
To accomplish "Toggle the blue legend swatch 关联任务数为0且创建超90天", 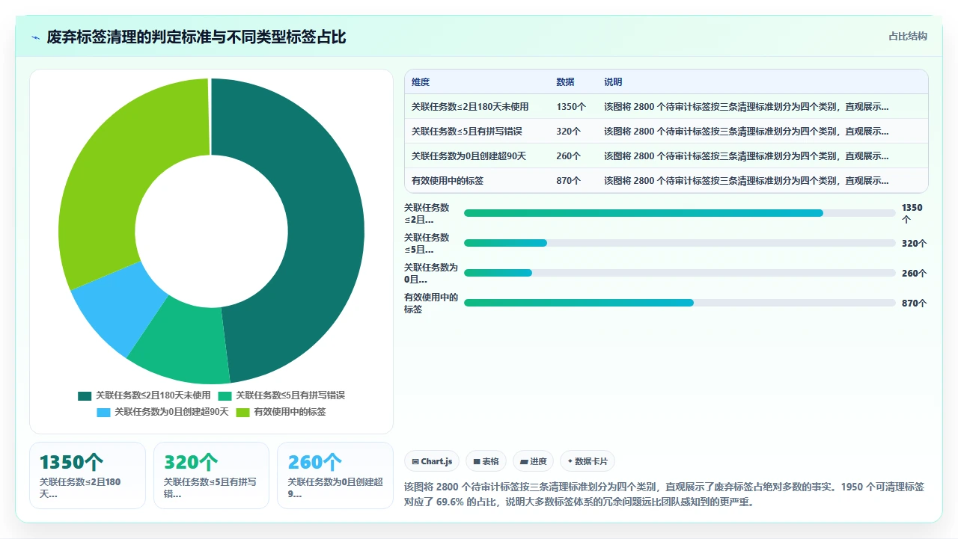I will tap(103, 412).
